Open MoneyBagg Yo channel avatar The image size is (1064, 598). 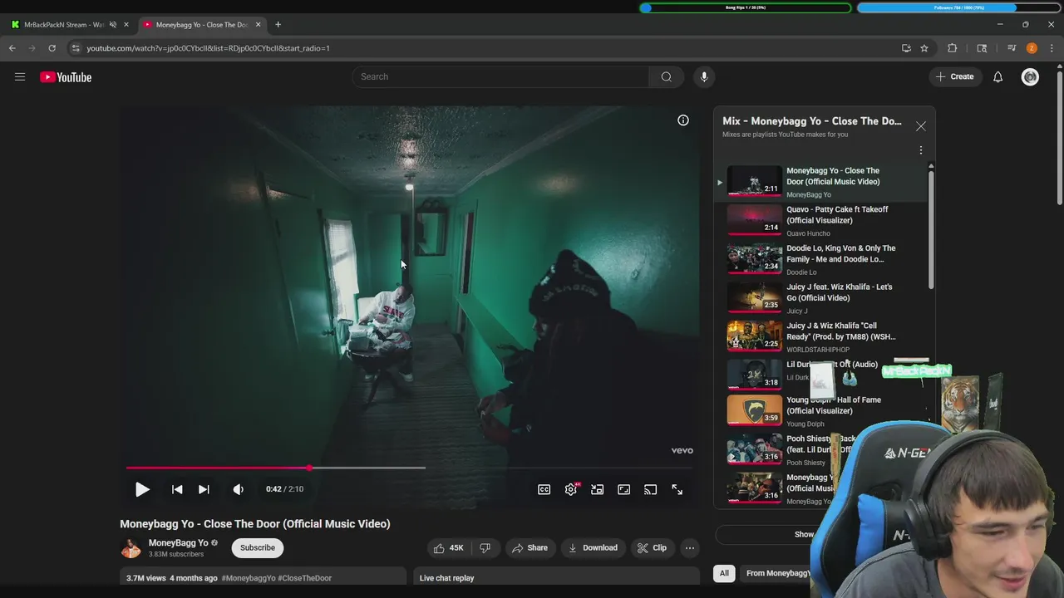click(x=131, y=548)
